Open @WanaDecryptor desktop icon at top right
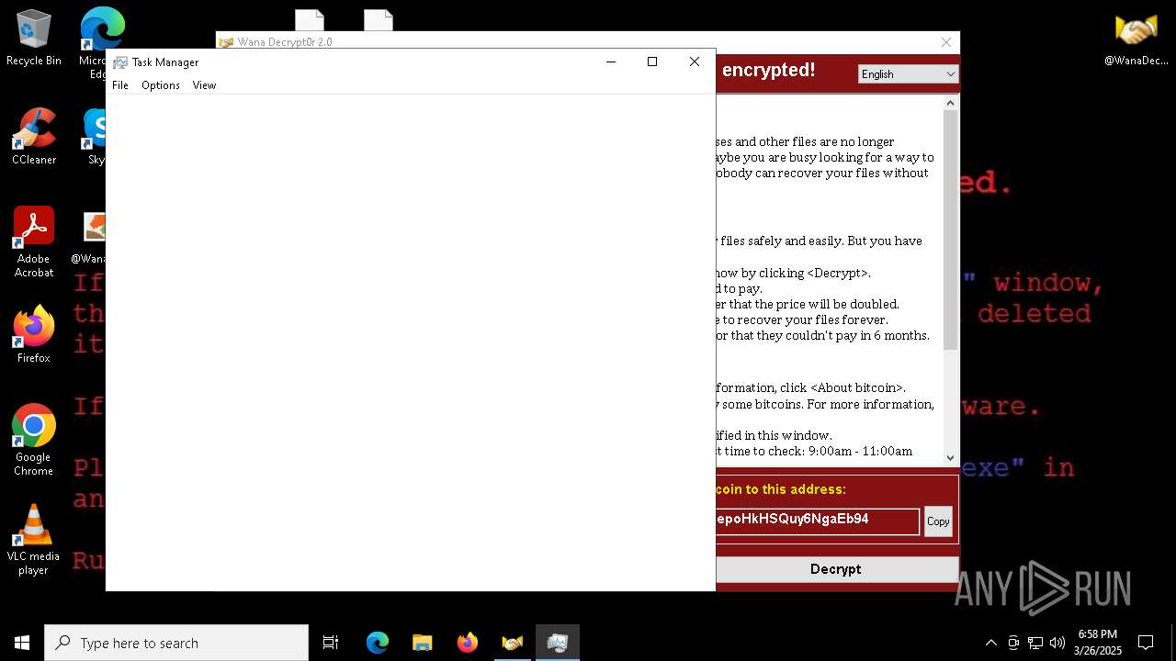The width and height of the screenshot is (1176, 661). [1136, 38]
